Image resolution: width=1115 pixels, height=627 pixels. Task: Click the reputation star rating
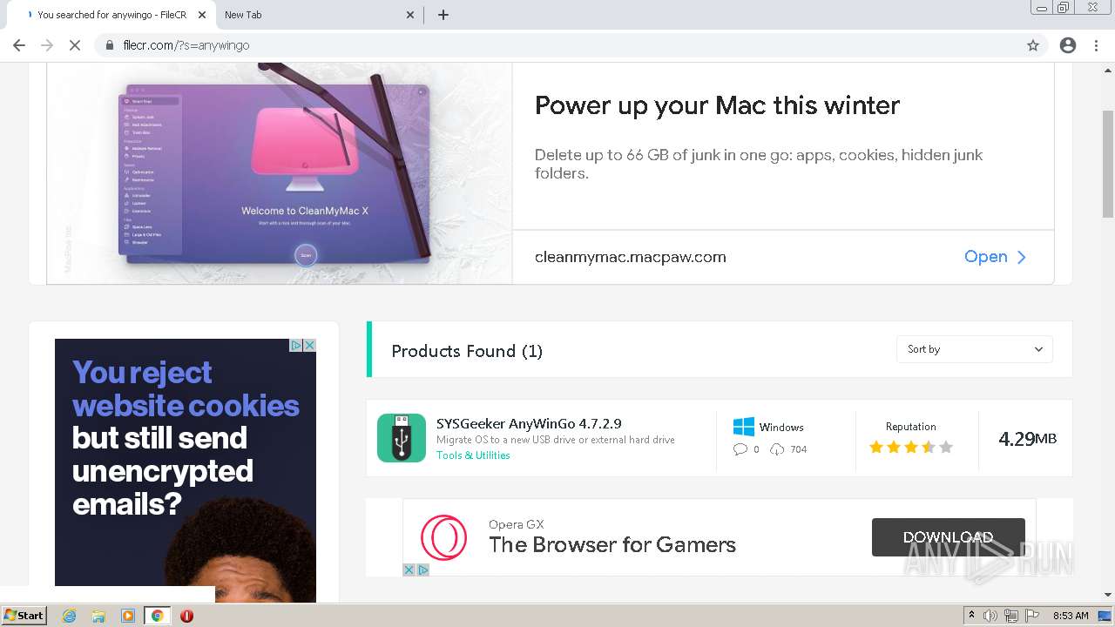click(911, 448)
